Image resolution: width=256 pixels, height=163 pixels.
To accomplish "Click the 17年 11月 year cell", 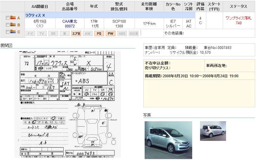I will pos(94,24).
